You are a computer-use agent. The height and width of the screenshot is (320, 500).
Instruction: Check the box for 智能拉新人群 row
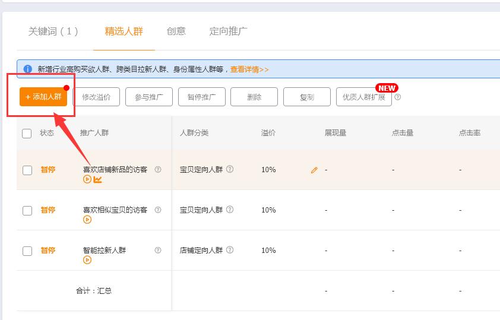coord(27,251)
